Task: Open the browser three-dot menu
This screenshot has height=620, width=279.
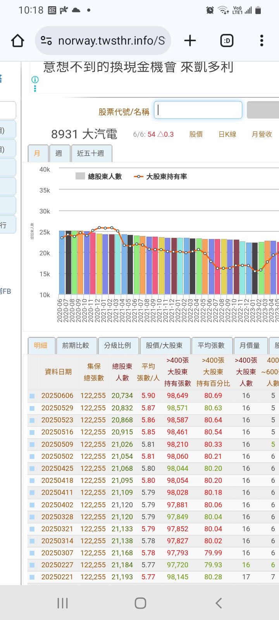Action: pos(262,41)
